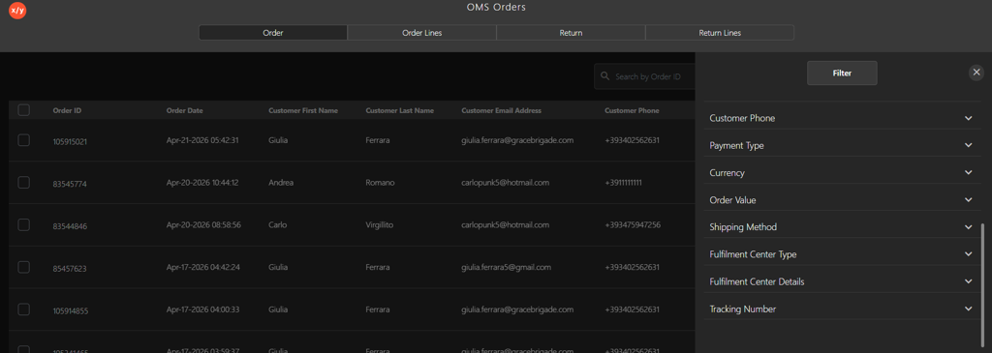
Task: Click the Filter button
Action: [842, 74]
